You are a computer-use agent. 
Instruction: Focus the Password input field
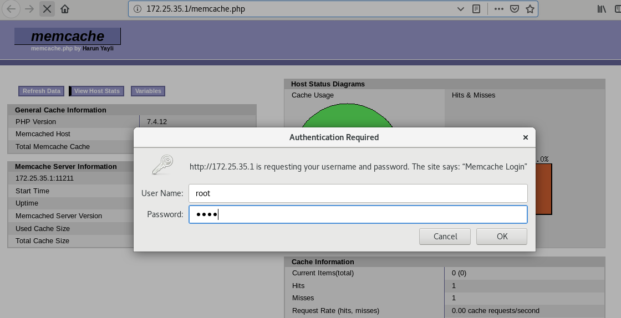[x=358, y=214]
